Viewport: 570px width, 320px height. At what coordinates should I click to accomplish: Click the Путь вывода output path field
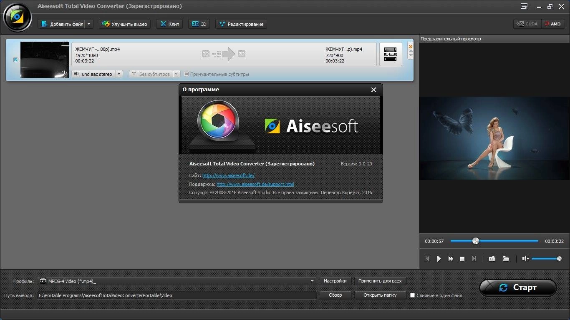tap(177, 295)
